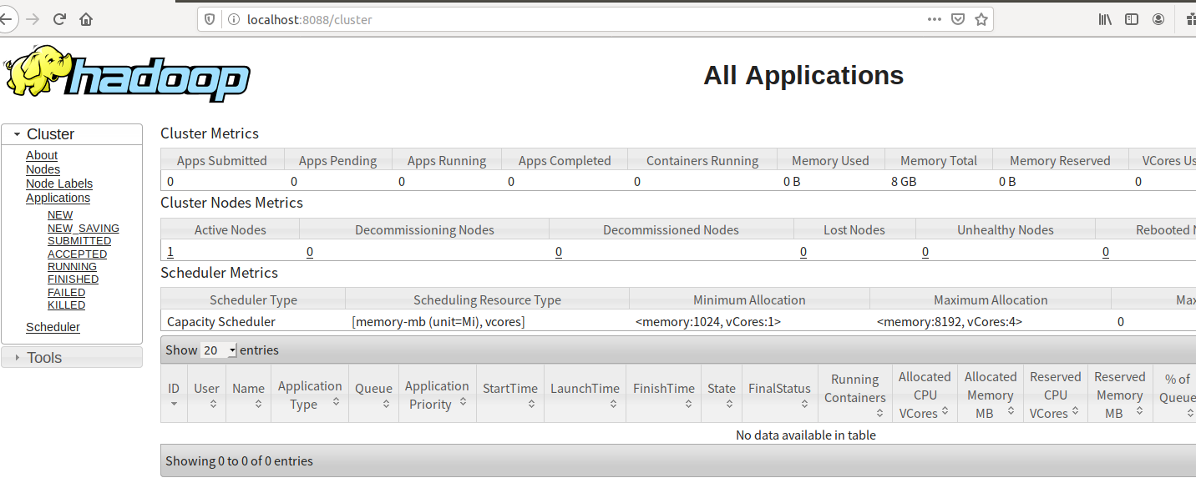
Task: Open the Node Labels link
Action: tap(59, 184)
